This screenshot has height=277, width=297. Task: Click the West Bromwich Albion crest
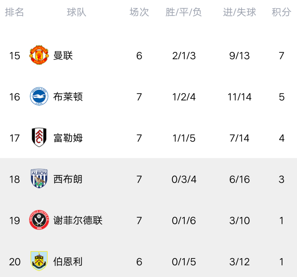(39, 179)
